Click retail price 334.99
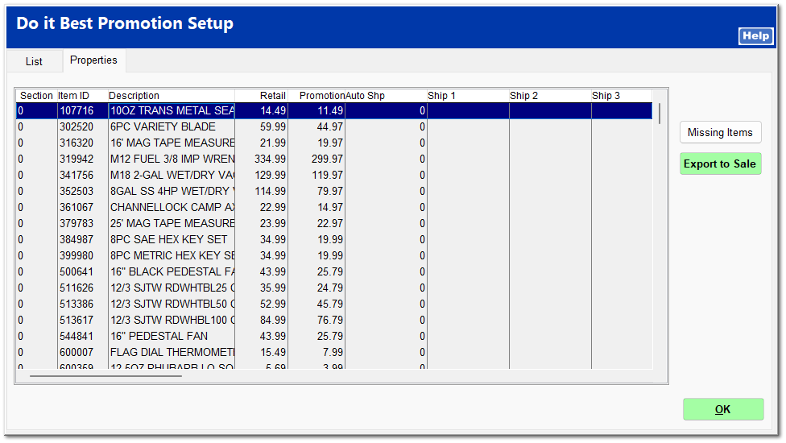The width and height of the screenshot is (786, 443). (271, 159)
